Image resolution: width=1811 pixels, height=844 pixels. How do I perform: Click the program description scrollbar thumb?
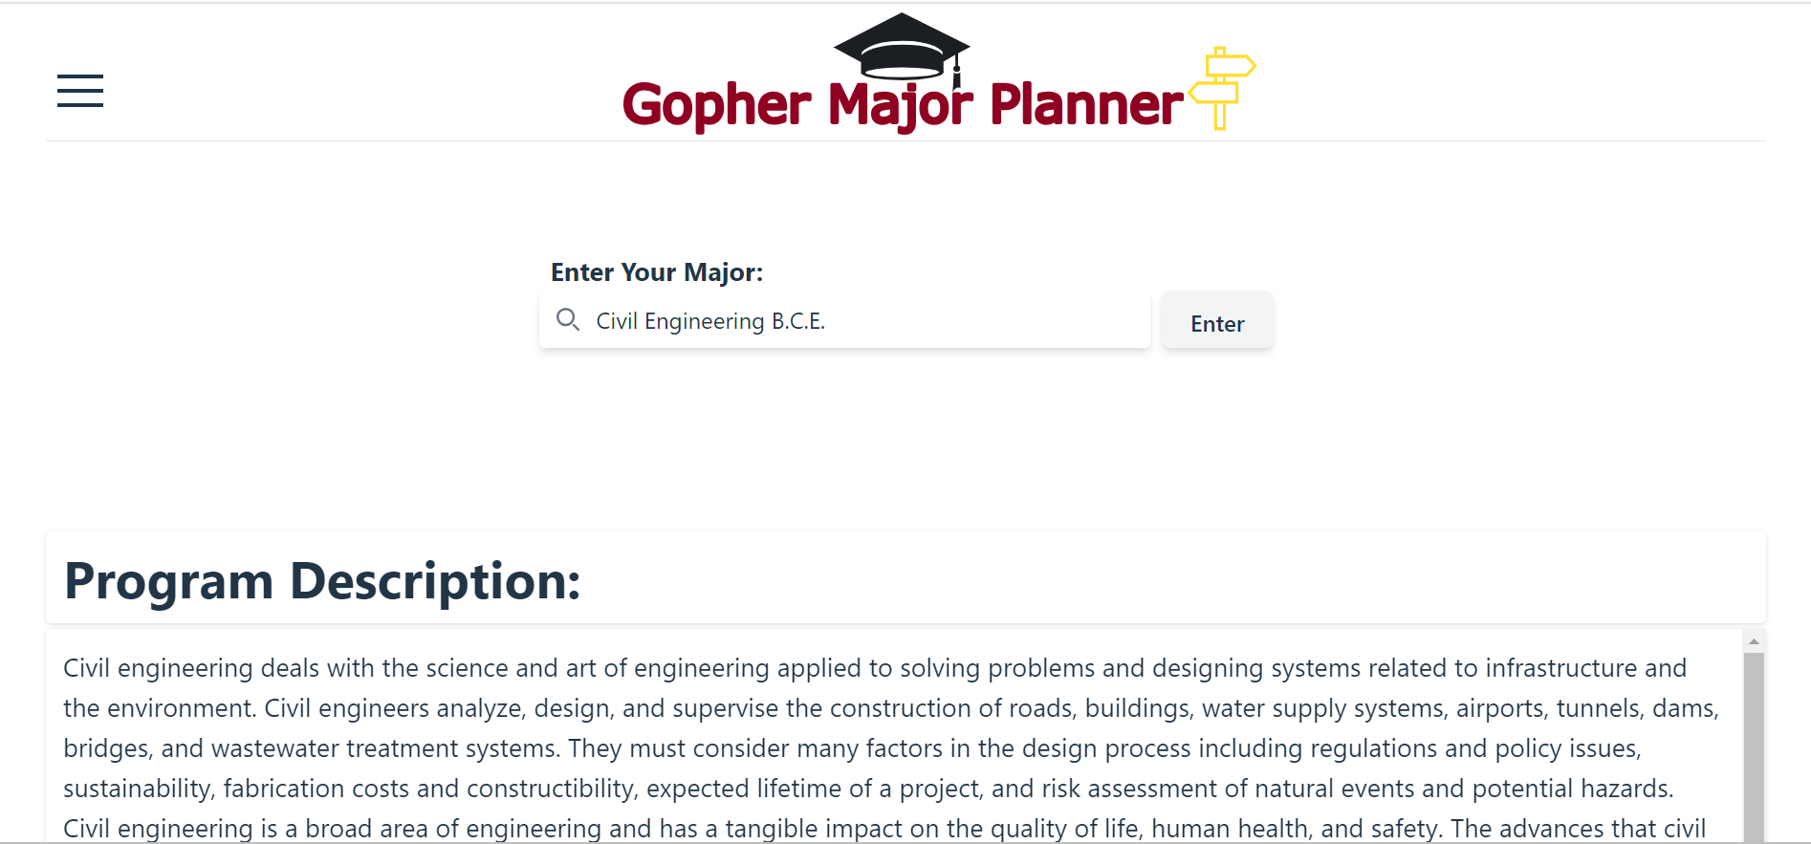[x=1754, y=747]
